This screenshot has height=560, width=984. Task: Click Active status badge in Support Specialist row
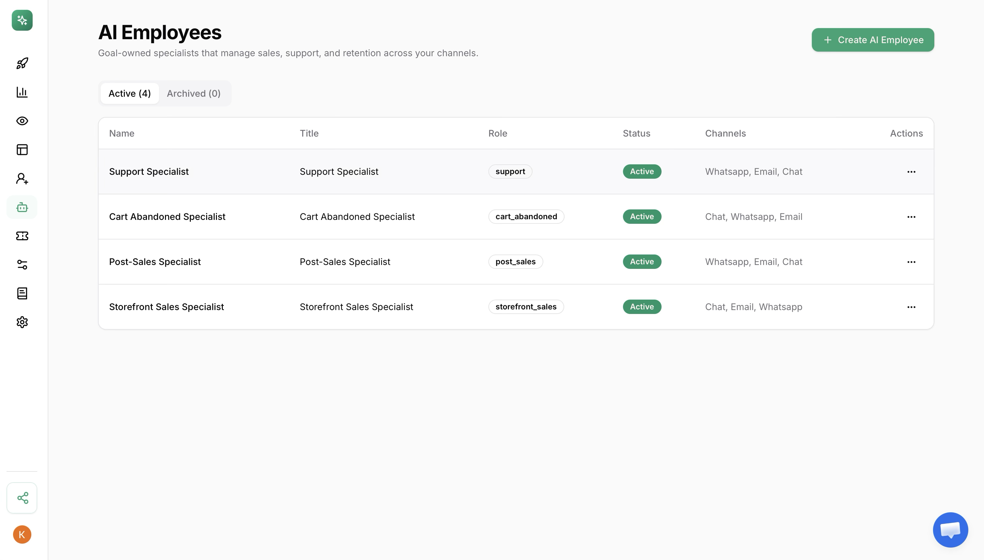pyautogui.click(x=642, y=172)
